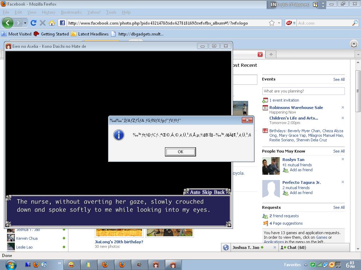Open the Yahoo Messenger smiley taskbar button
The image size is (361, 270).
click(x=71, y=265)
